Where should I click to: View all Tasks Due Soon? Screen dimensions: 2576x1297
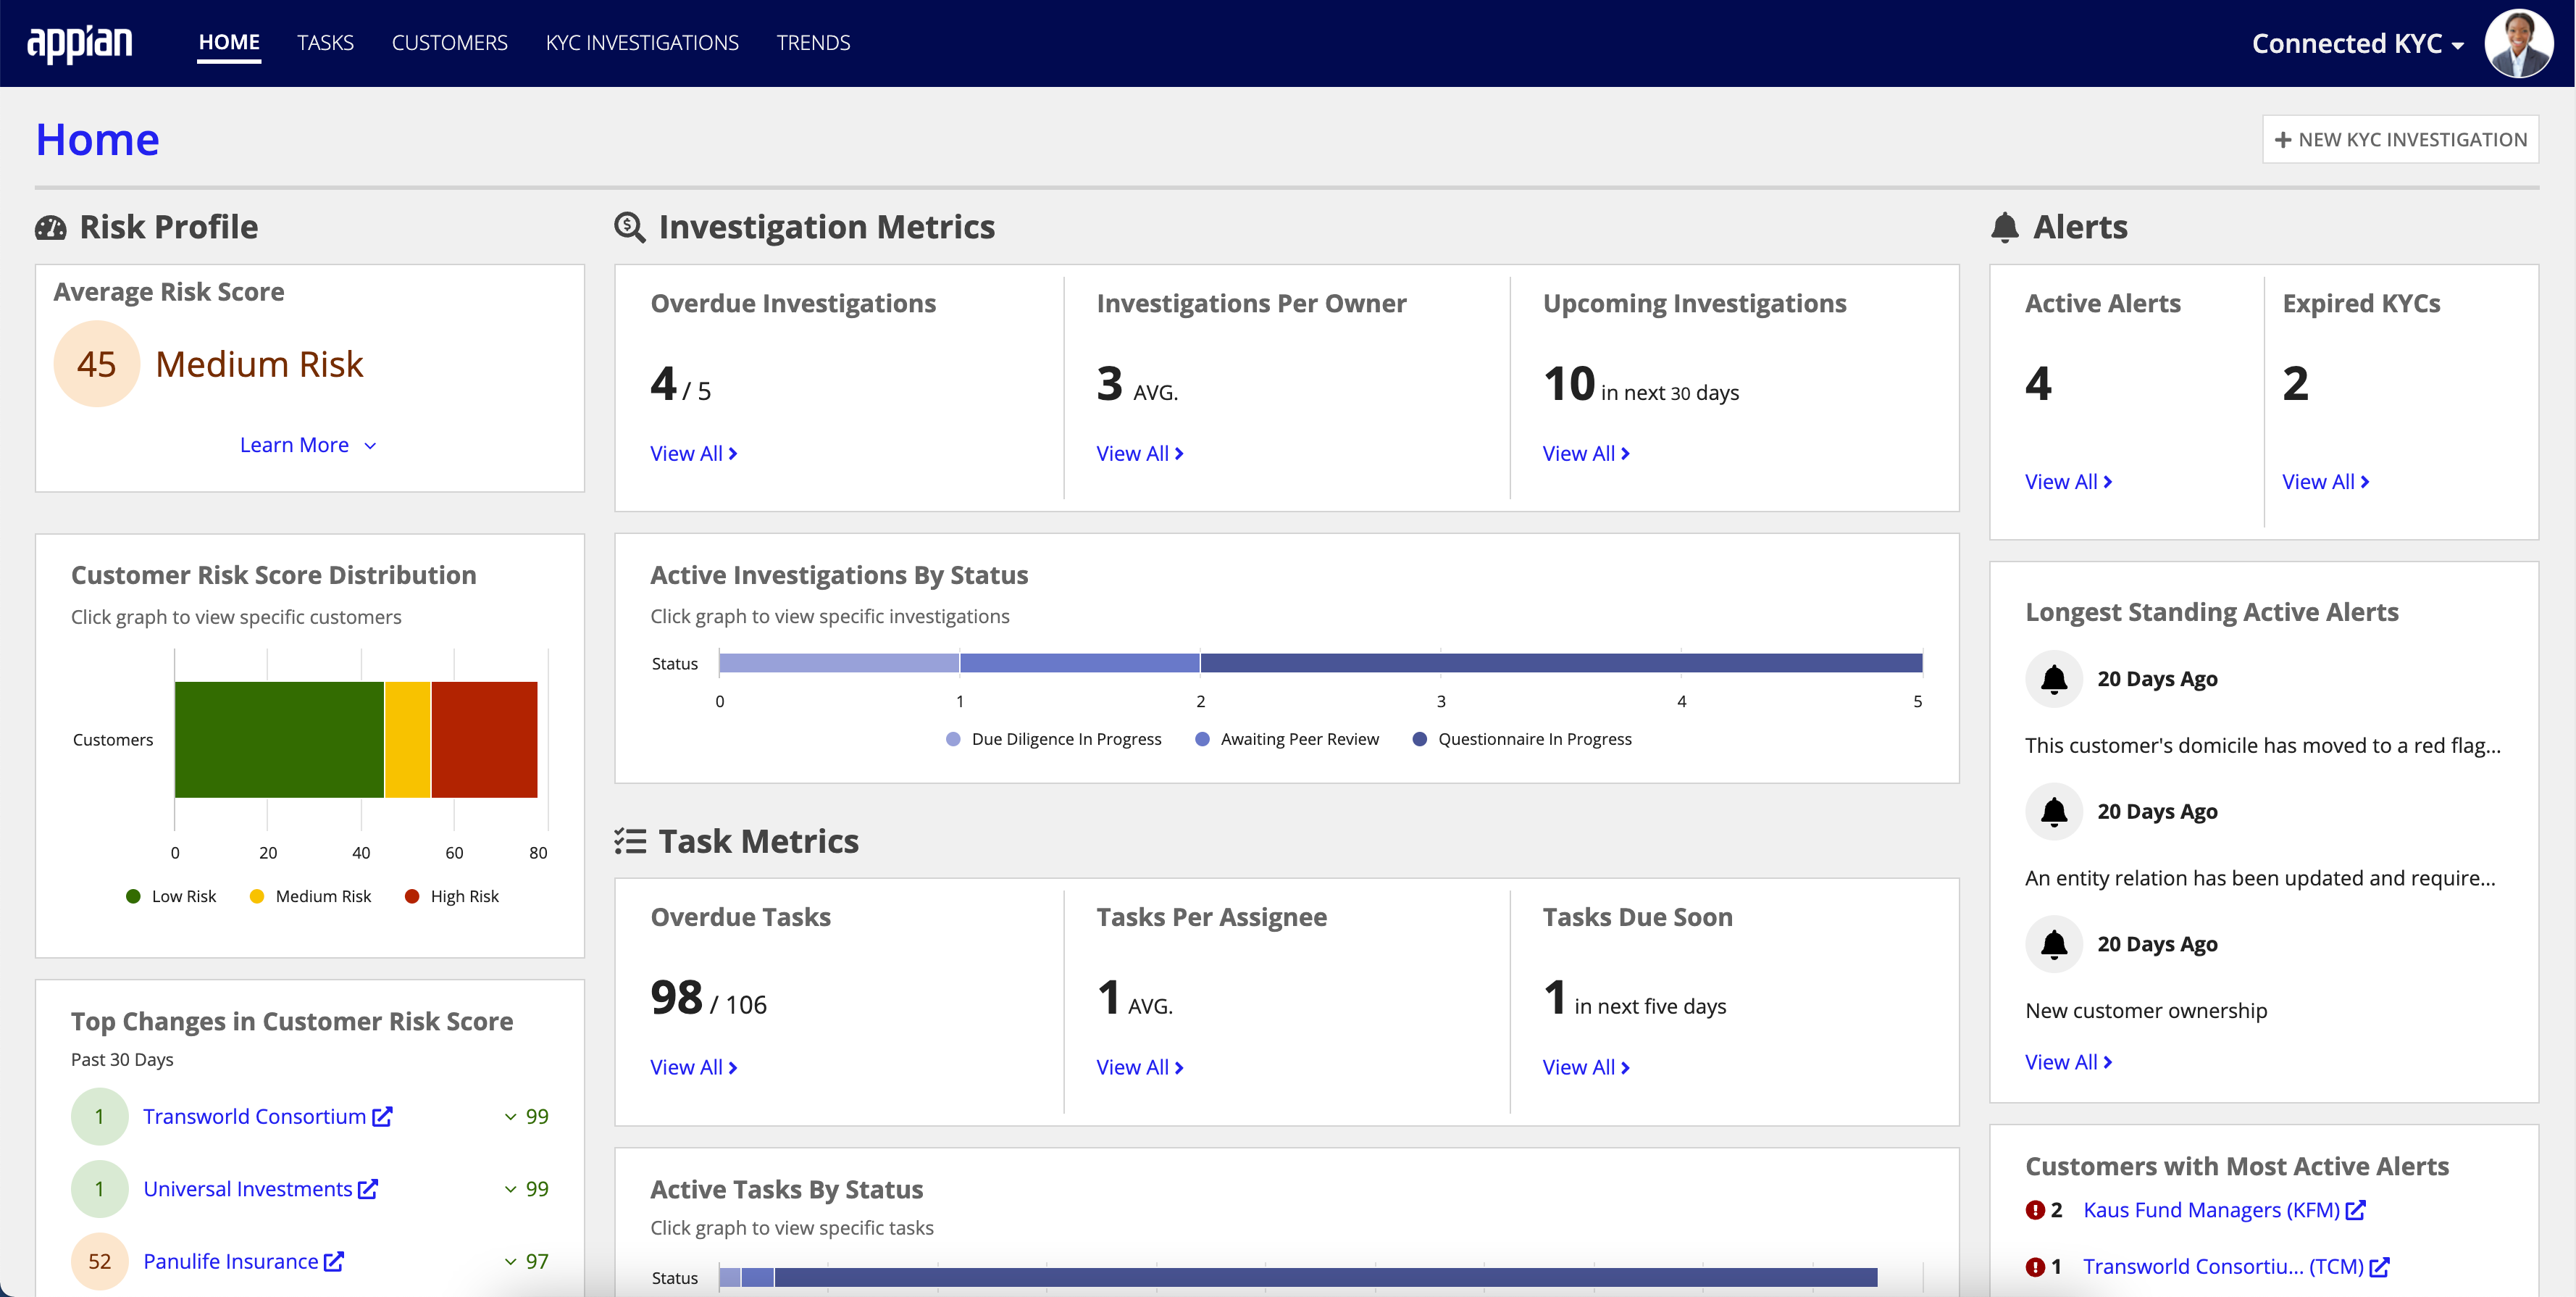coord(1586,1068)
